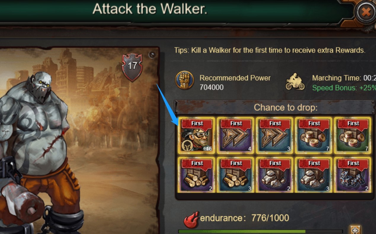Screen dimensions: 376x234
Task: Select the green-background coins reward
Action: click(353, 135)
